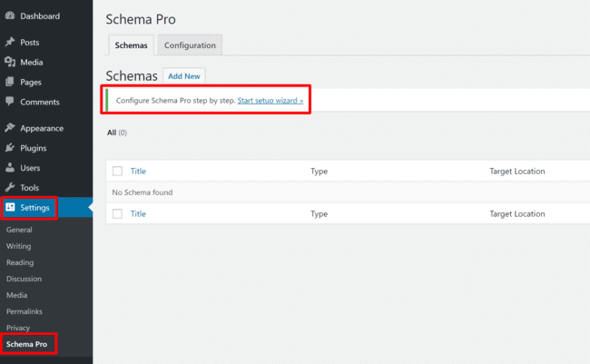The height and width of the screenshot is (364, 590).
Task: Click the Media library icon in main menu
Action: [10, 62]
